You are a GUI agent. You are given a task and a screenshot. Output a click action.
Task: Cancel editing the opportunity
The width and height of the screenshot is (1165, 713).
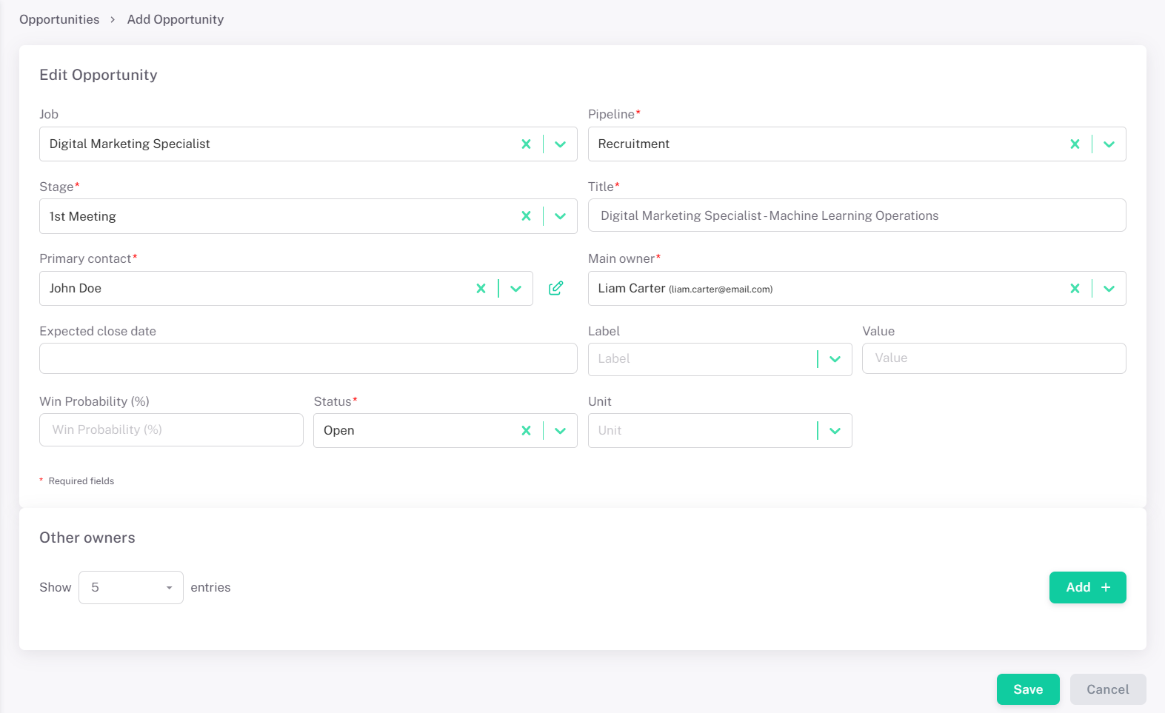pos(1107,689)
